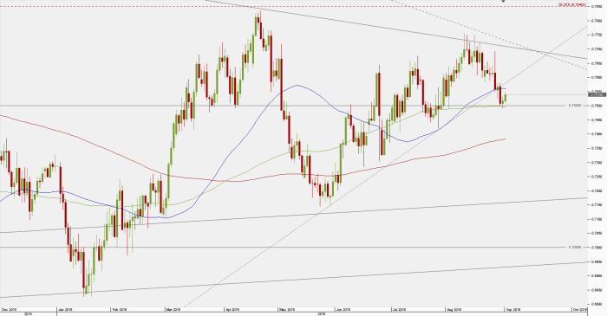
Task: Click the Jul 2016 date label
Action: 399,309
